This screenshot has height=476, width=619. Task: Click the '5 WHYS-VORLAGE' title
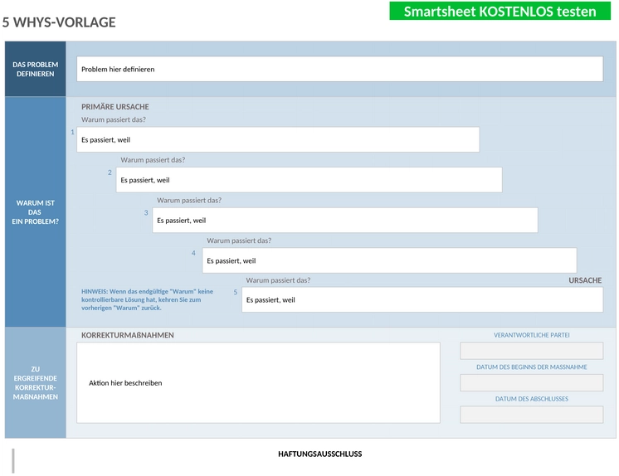point(59,22)
